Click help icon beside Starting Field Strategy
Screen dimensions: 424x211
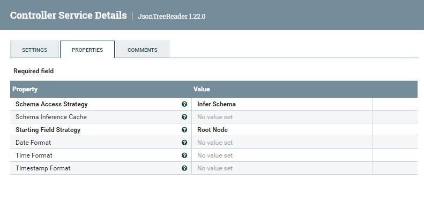[184, 130]
